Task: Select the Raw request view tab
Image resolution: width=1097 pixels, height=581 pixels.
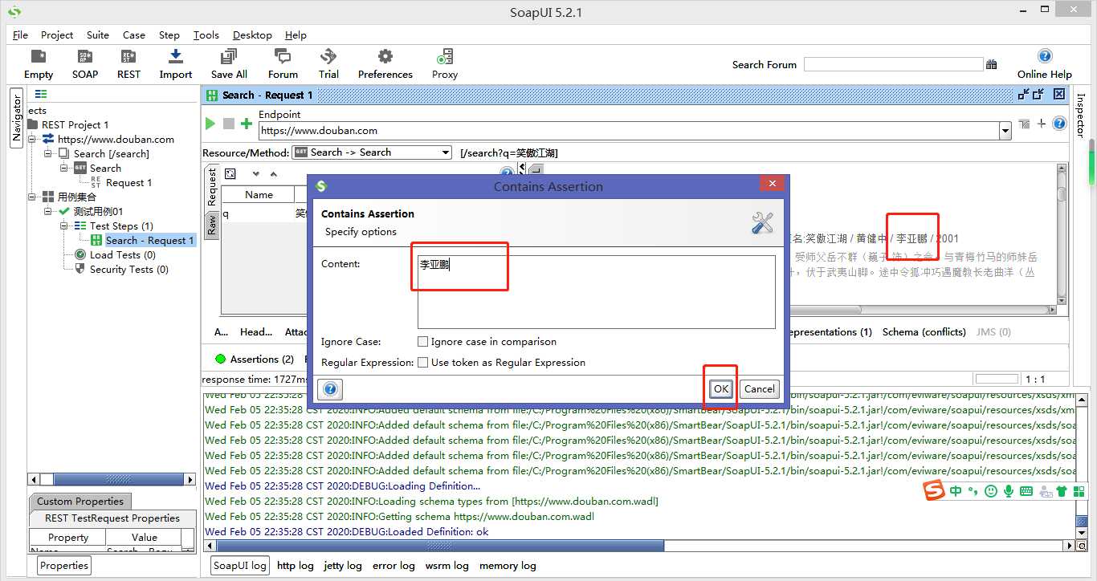Action: [x=212, y=225]
